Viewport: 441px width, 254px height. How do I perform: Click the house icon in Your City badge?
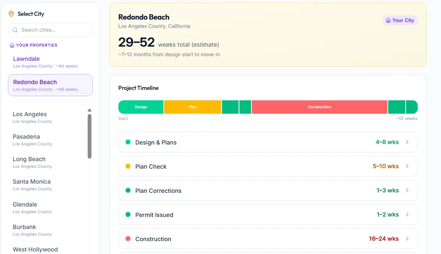388,20
